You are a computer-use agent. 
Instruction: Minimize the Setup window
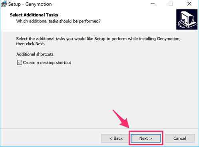(x=153, y=4)
